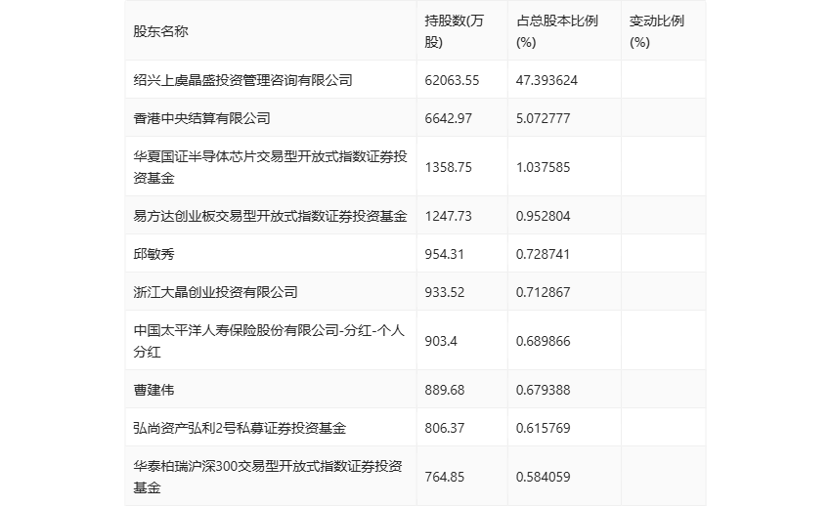The image size is (831, 506).
Task: Click holdings value 806.37
Action: pyautogui.click(x=445, y=428)
